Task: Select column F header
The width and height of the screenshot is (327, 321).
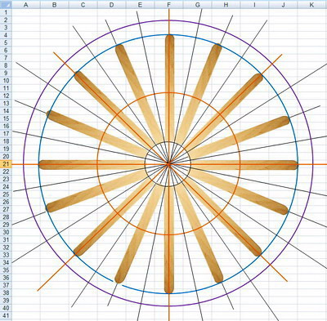Action: click(169, 4)
